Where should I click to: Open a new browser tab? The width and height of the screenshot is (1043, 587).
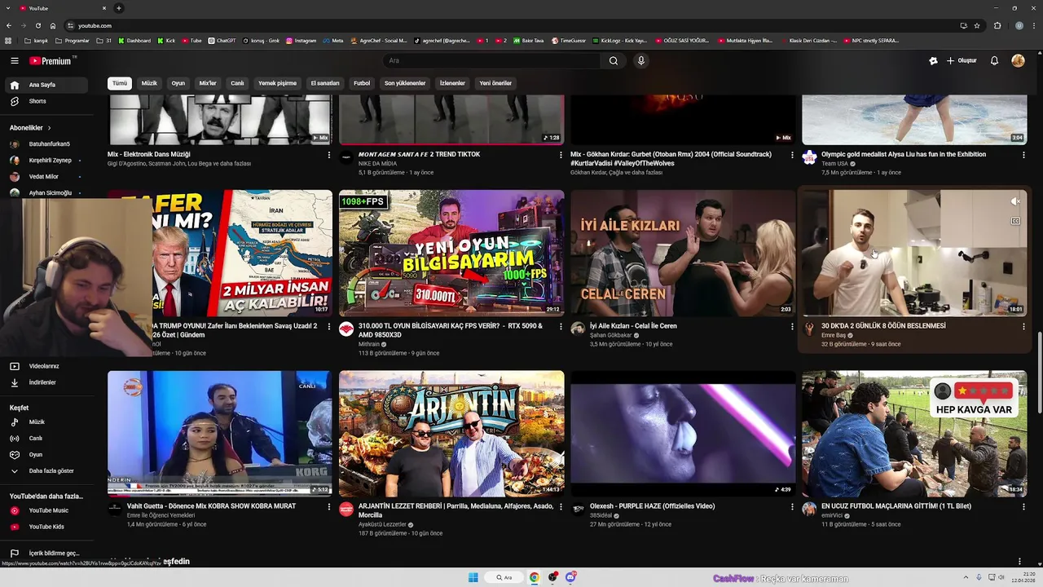pyautogui.click(x=118, y=8)
